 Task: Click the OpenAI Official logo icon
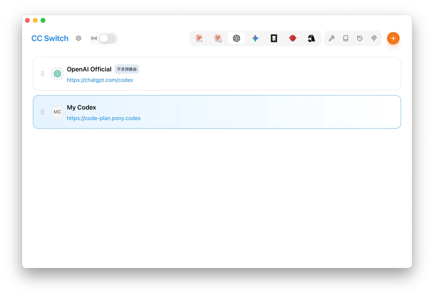pos(57,74)
